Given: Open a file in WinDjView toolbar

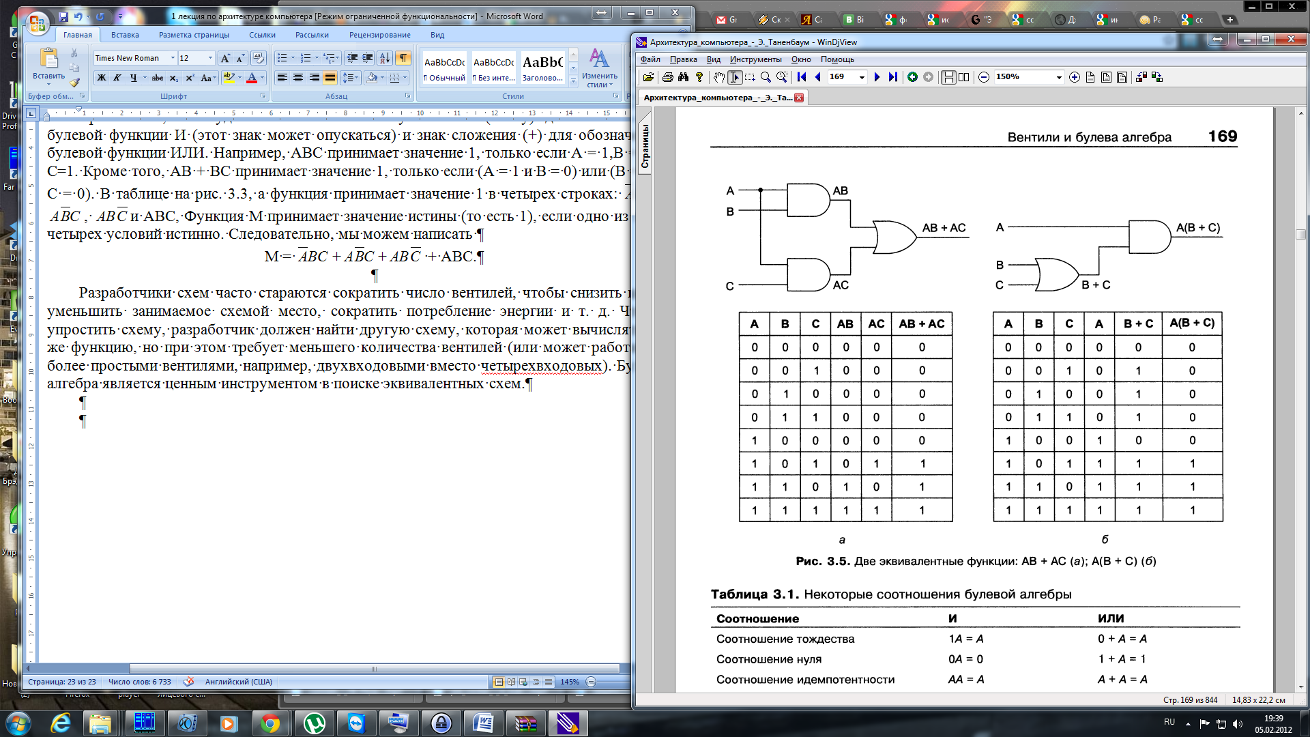Looking at the screenshot, I should pyautogui.click(x=648, y=77).
